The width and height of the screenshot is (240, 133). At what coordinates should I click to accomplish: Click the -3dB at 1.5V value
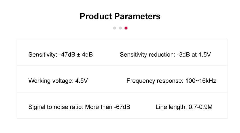click(194, 55)
